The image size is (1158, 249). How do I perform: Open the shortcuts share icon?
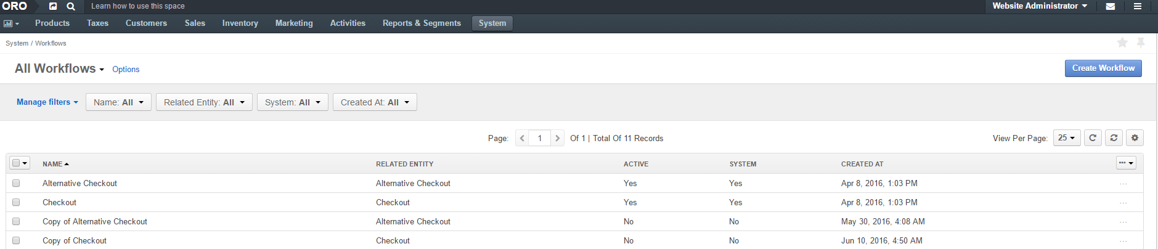(x=53, y=6)
